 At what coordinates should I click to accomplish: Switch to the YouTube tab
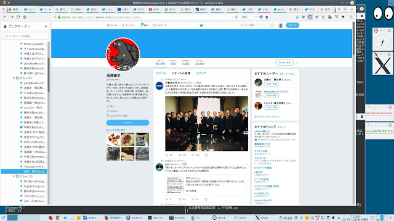[x=155, y=9]
